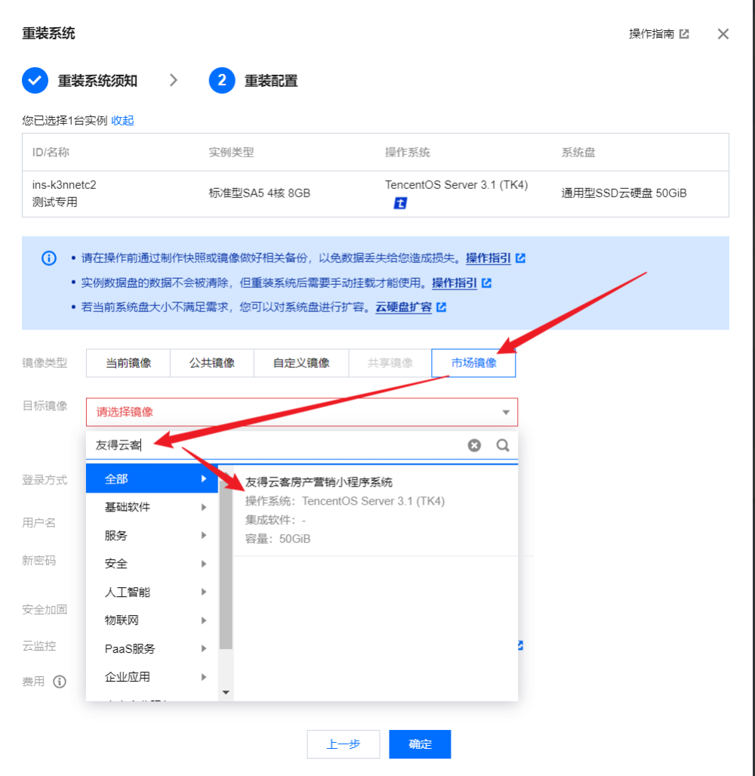Click the chevron between the steps
The width and height of the screenshot is (755, 776).
174,80
